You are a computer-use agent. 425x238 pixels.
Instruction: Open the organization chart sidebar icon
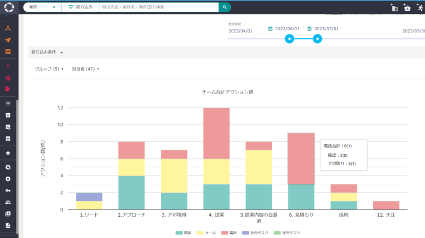click(x=8, y=28)
